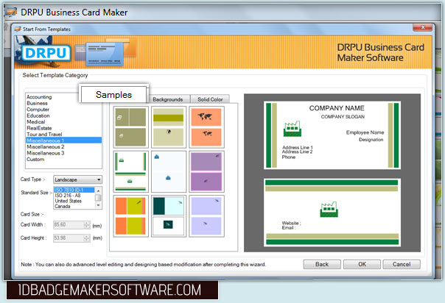Click the factory logo on front card preview

[x=292, y=129]
